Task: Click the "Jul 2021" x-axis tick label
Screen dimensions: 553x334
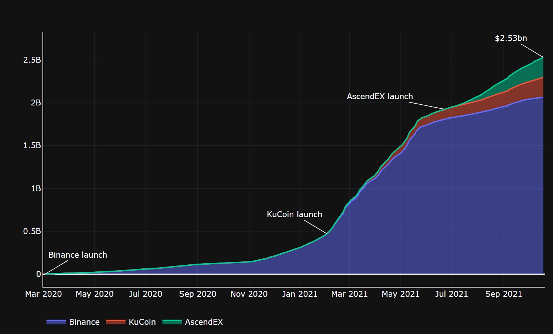Action: (x=451, y=294)
